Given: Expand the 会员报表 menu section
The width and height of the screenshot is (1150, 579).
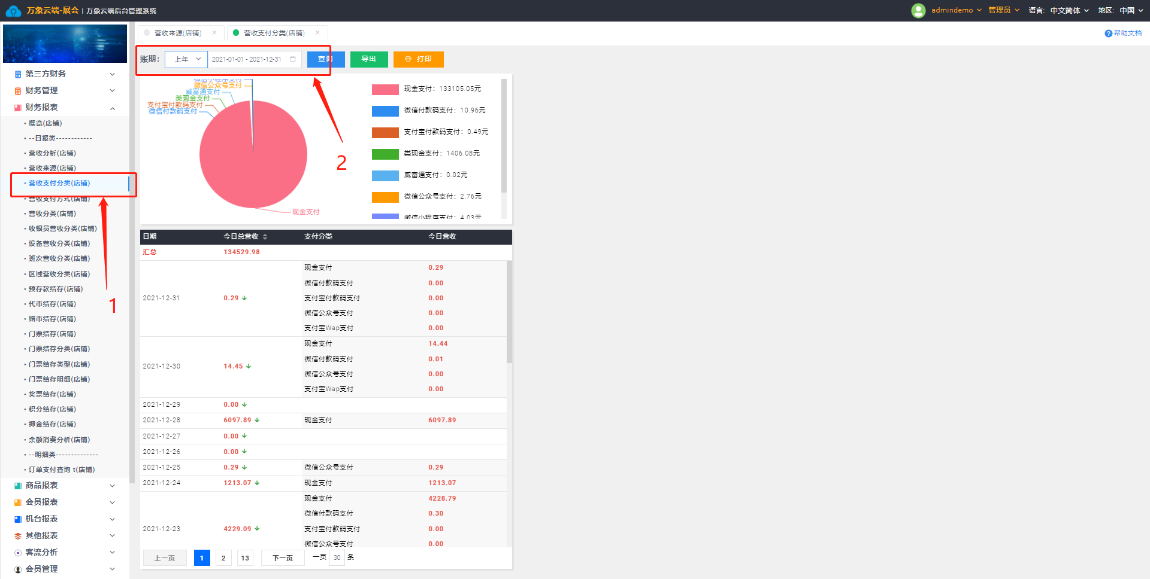Looking at the screenshot, I should [x=112, y=502].
